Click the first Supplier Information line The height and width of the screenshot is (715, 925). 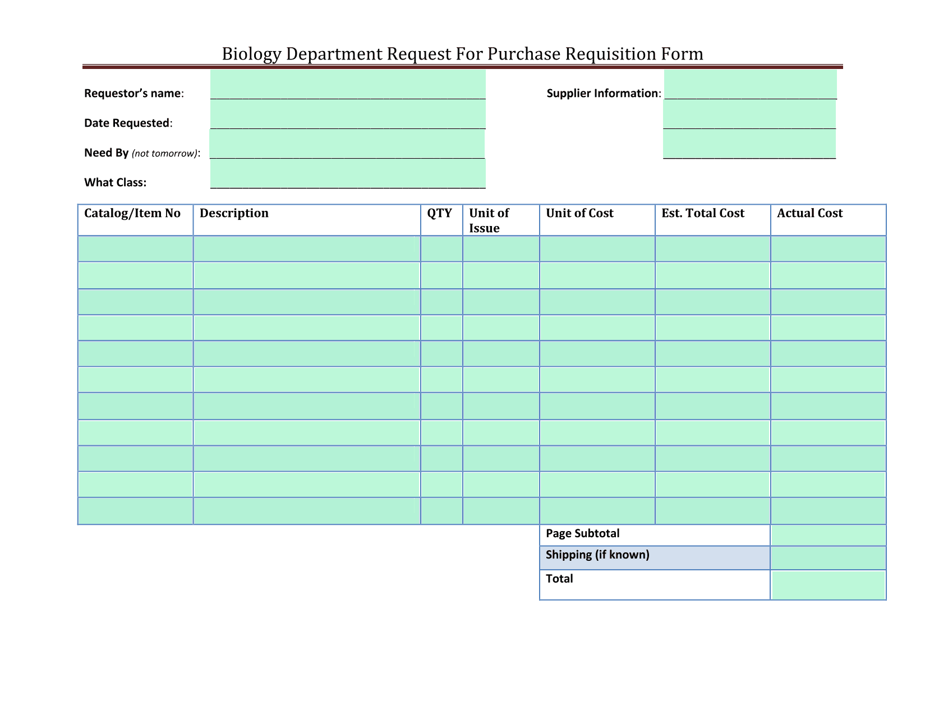coord(751,84)
